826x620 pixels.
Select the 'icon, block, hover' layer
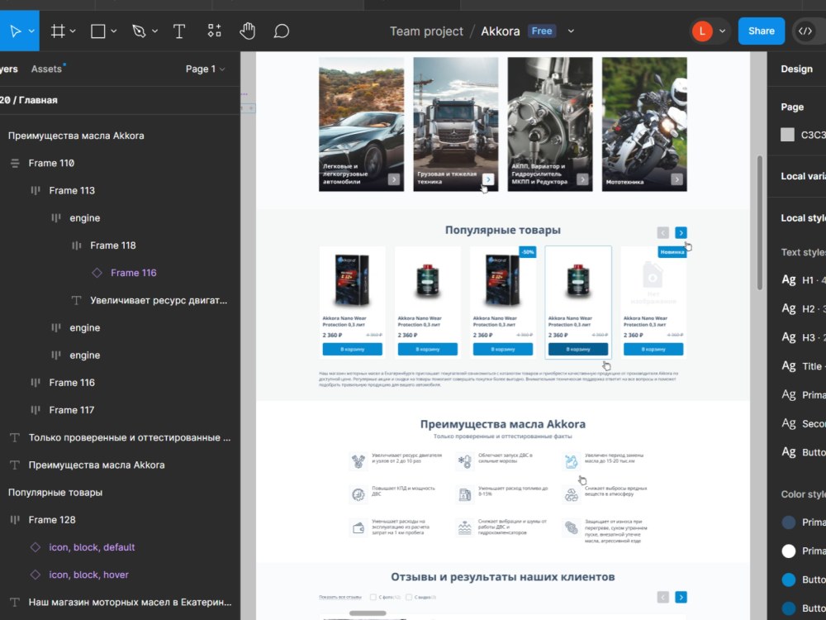88,575
